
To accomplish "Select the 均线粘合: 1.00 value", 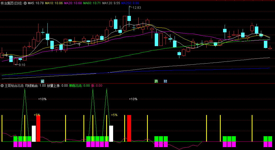I will [36, 86].
